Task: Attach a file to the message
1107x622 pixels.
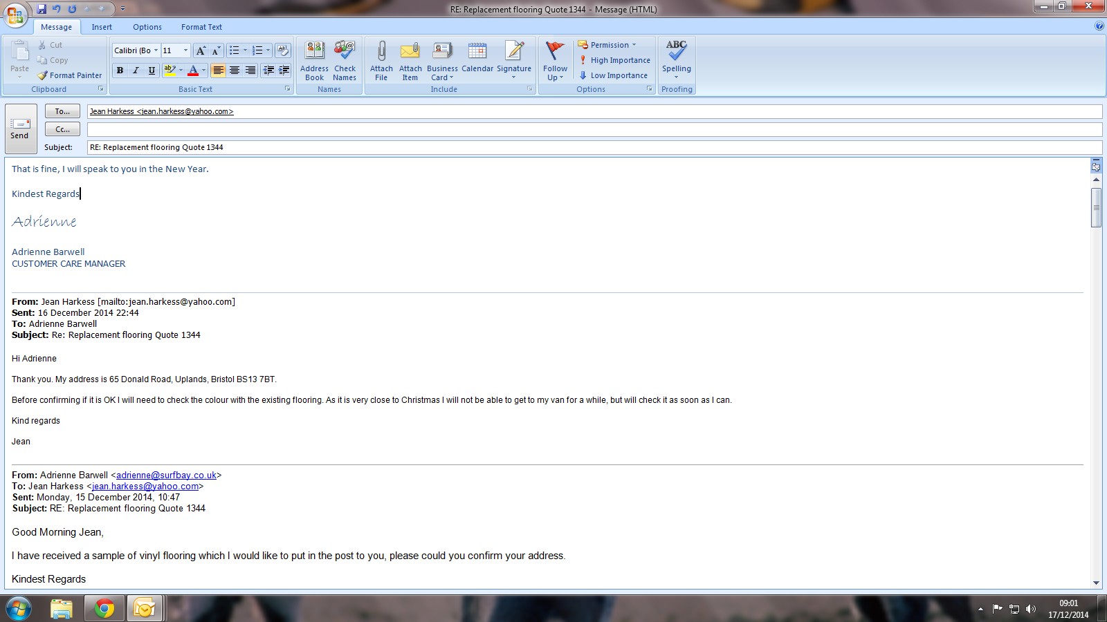Action: coord(381,62)
